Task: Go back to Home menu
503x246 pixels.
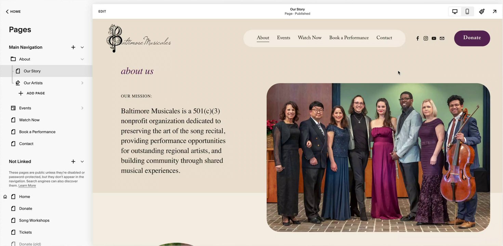Action: pyautogui.click(x=13, y=12)
